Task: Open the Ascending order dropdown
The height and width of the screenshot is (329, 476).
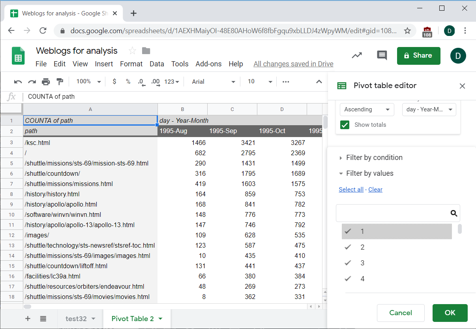Action: (367, 109)
